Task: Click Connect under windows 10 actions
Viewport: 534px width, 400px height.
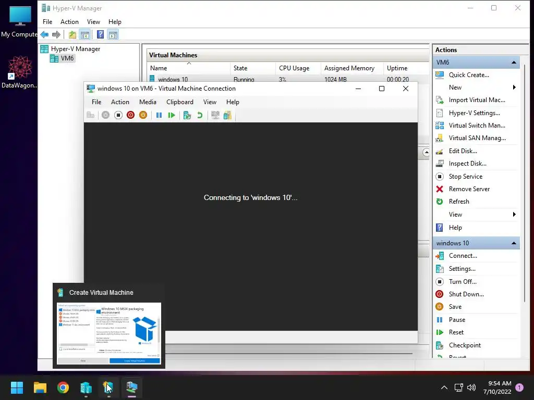Action: pyautogui.click(x=463, y=256)
